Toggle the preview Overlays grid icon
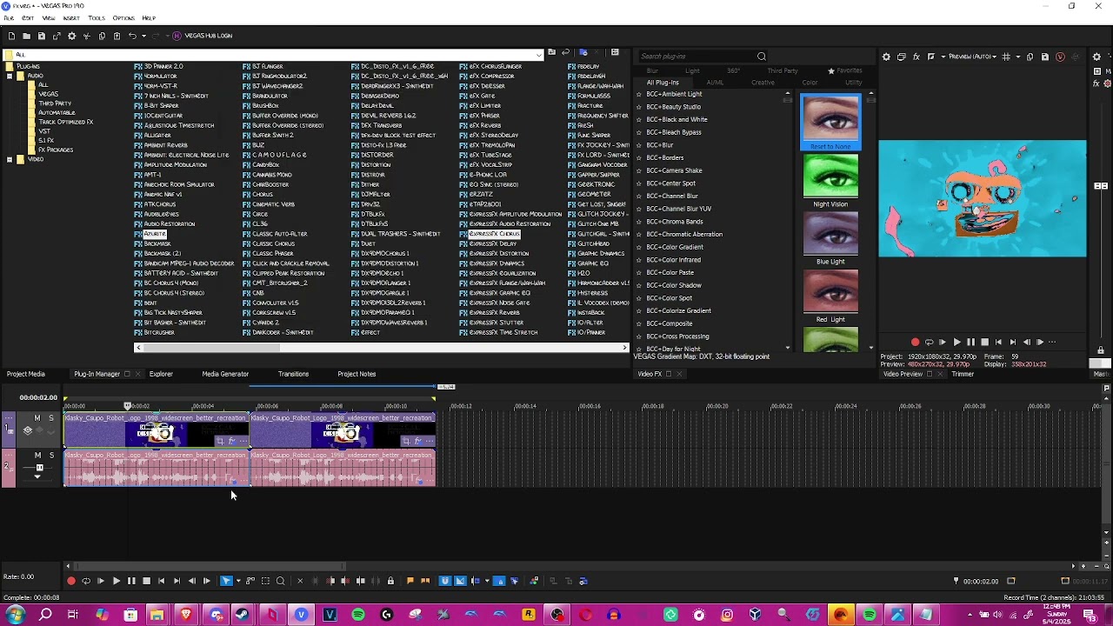 pos(1006,57)
